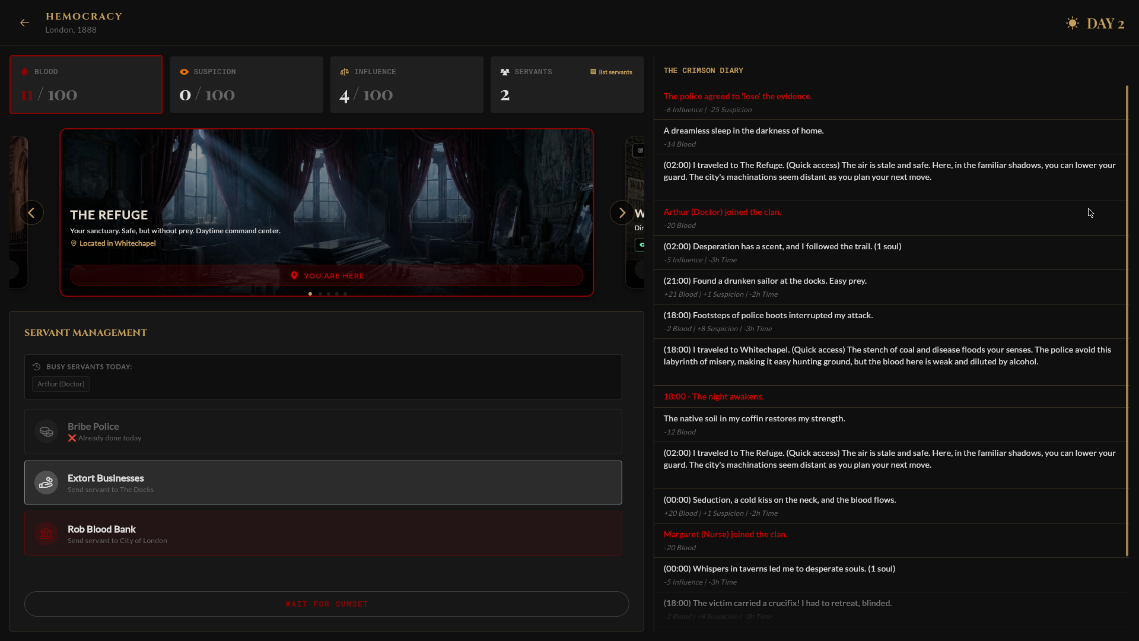Click the Extort Businesses hand icon

tap(46, 483)
